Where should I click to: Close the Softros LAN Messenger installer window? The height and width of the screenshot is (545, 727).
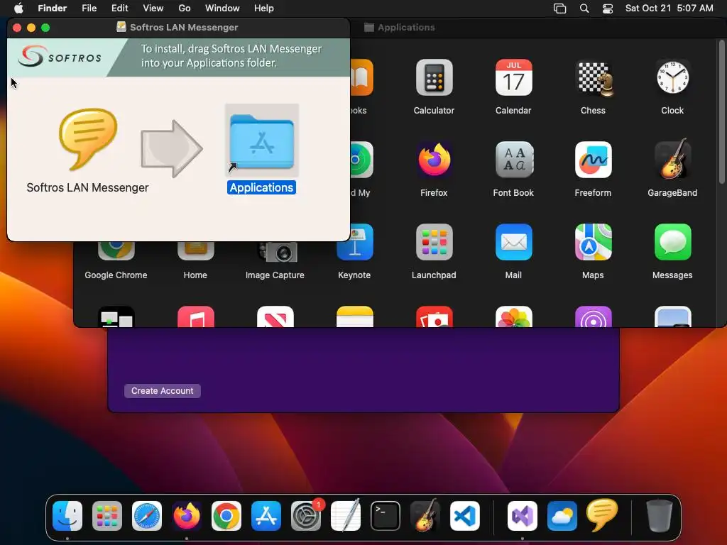tap(17, 28)
